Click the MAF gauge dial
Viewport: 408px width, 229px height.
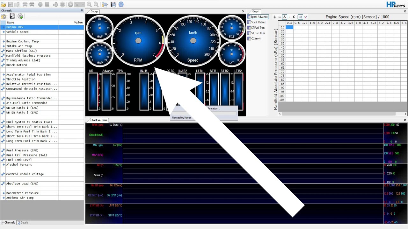click(99, 28)
